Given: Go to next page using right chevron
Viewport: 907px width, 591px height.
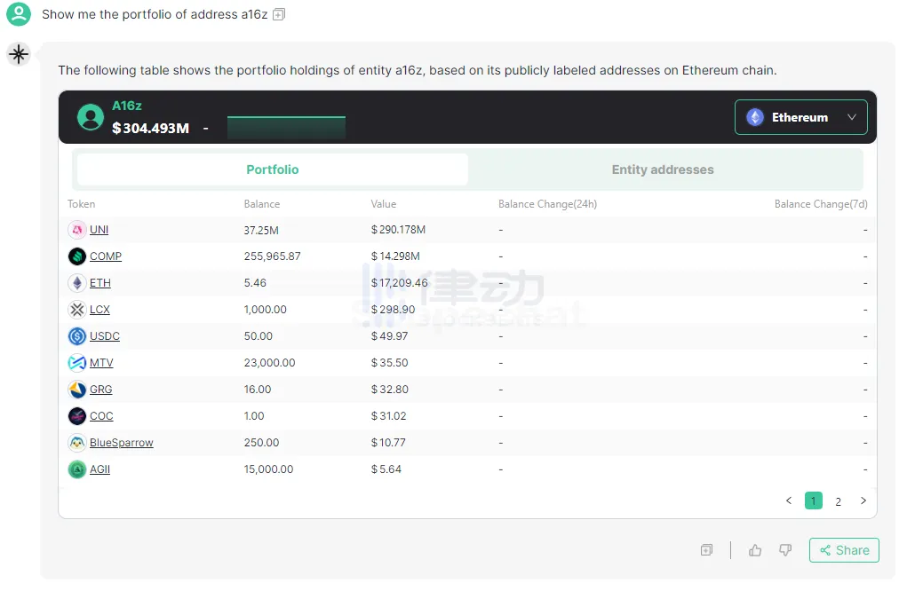Looking at the screenshot, I should pyautogui.click(x=863, y=501).
